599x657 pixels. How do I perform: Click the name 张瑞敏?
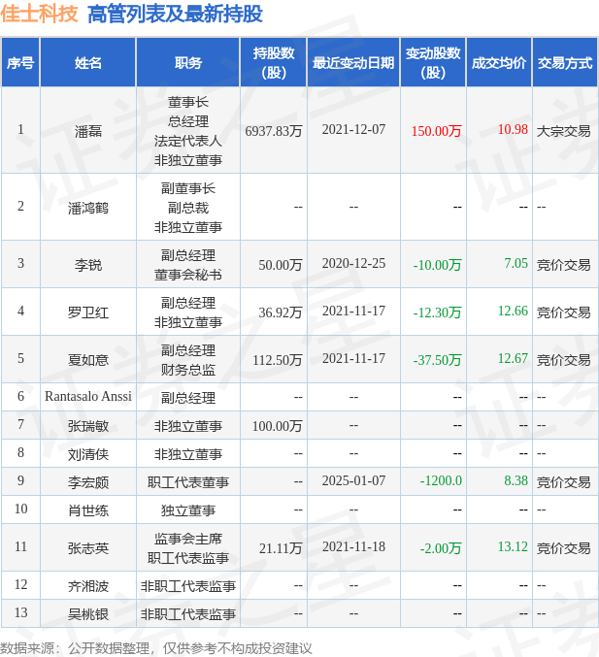pyautogui.click(x=88, y=426)
